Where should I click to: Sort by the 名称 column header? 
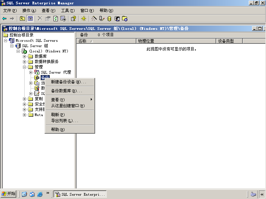click(x=106, y=41)
